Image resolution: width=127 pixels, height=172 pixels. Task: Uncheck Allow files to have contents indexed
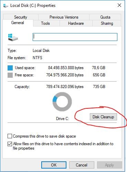(x=10, y=144)
